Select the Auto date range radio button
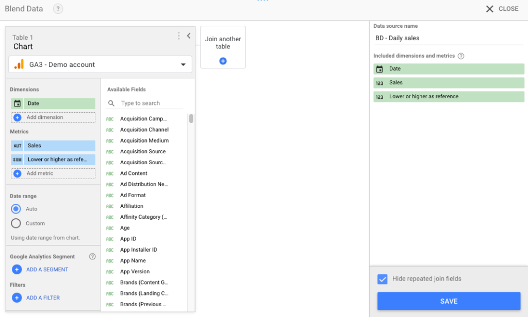The height and width of the screenshot is (317, 528). (x=16, y=209)
